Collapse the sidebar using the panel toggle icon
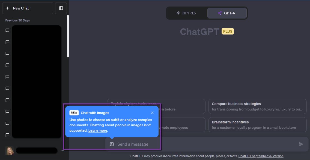Screen dimensions: 310x160 pyautogui.click(x=61, y=8)
